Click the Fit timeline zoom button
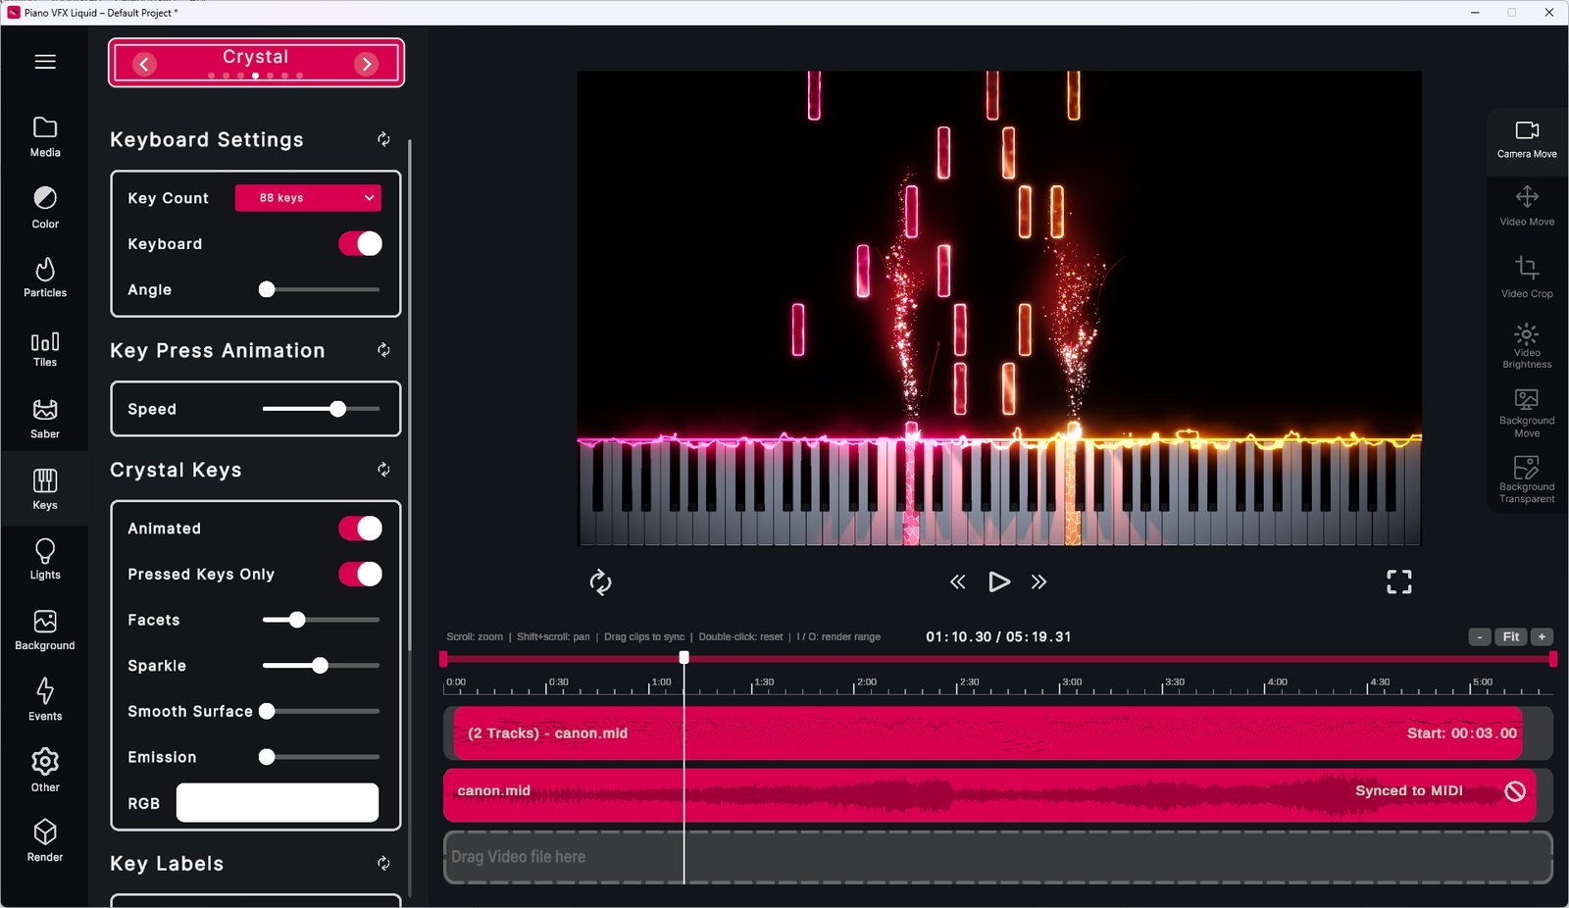This screenshot has width=1569, height=908. (x=1511, y=637)
